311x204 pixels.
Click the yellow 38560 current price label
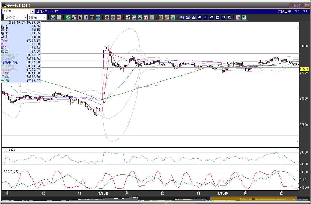(304, 69)
